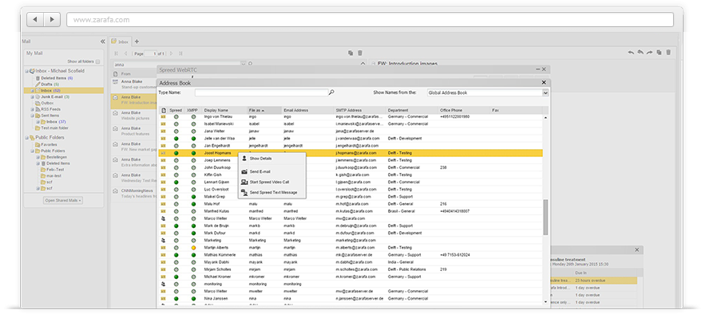
Task: Choose Start Spreed Video Call
Action: [272, 182]
